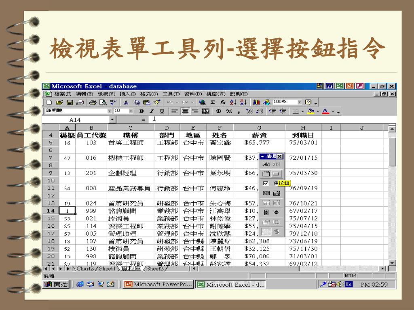Open the Fill Color dropdown arrow

click(x=318, y=111)
